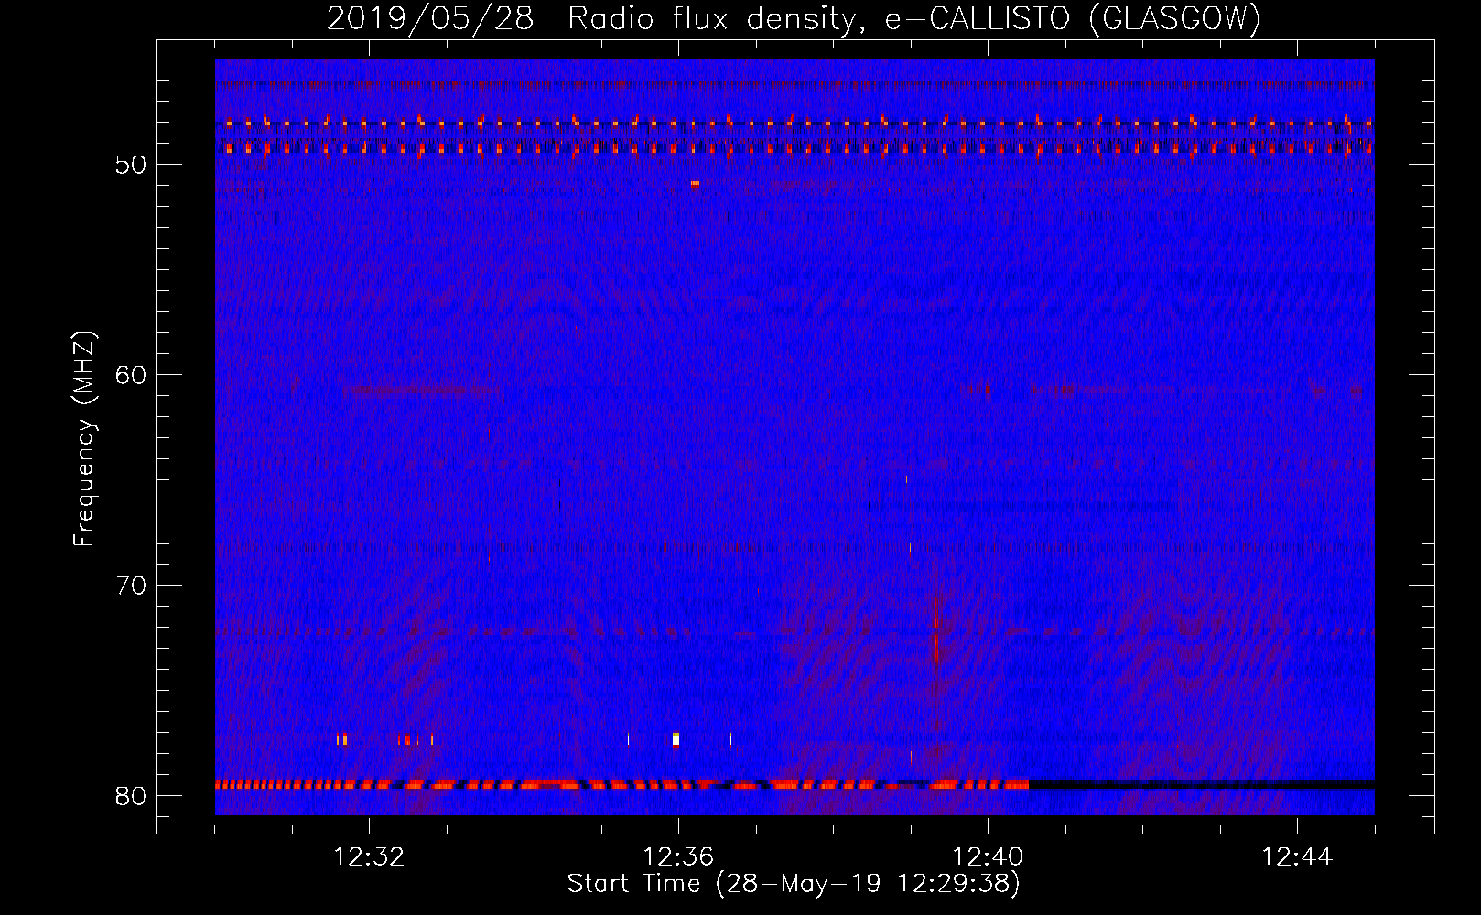Click the 'Start Time (28-May-19 12:29:38)' axis label
The width and height of the screenshot is (1481, 915).
794,884
